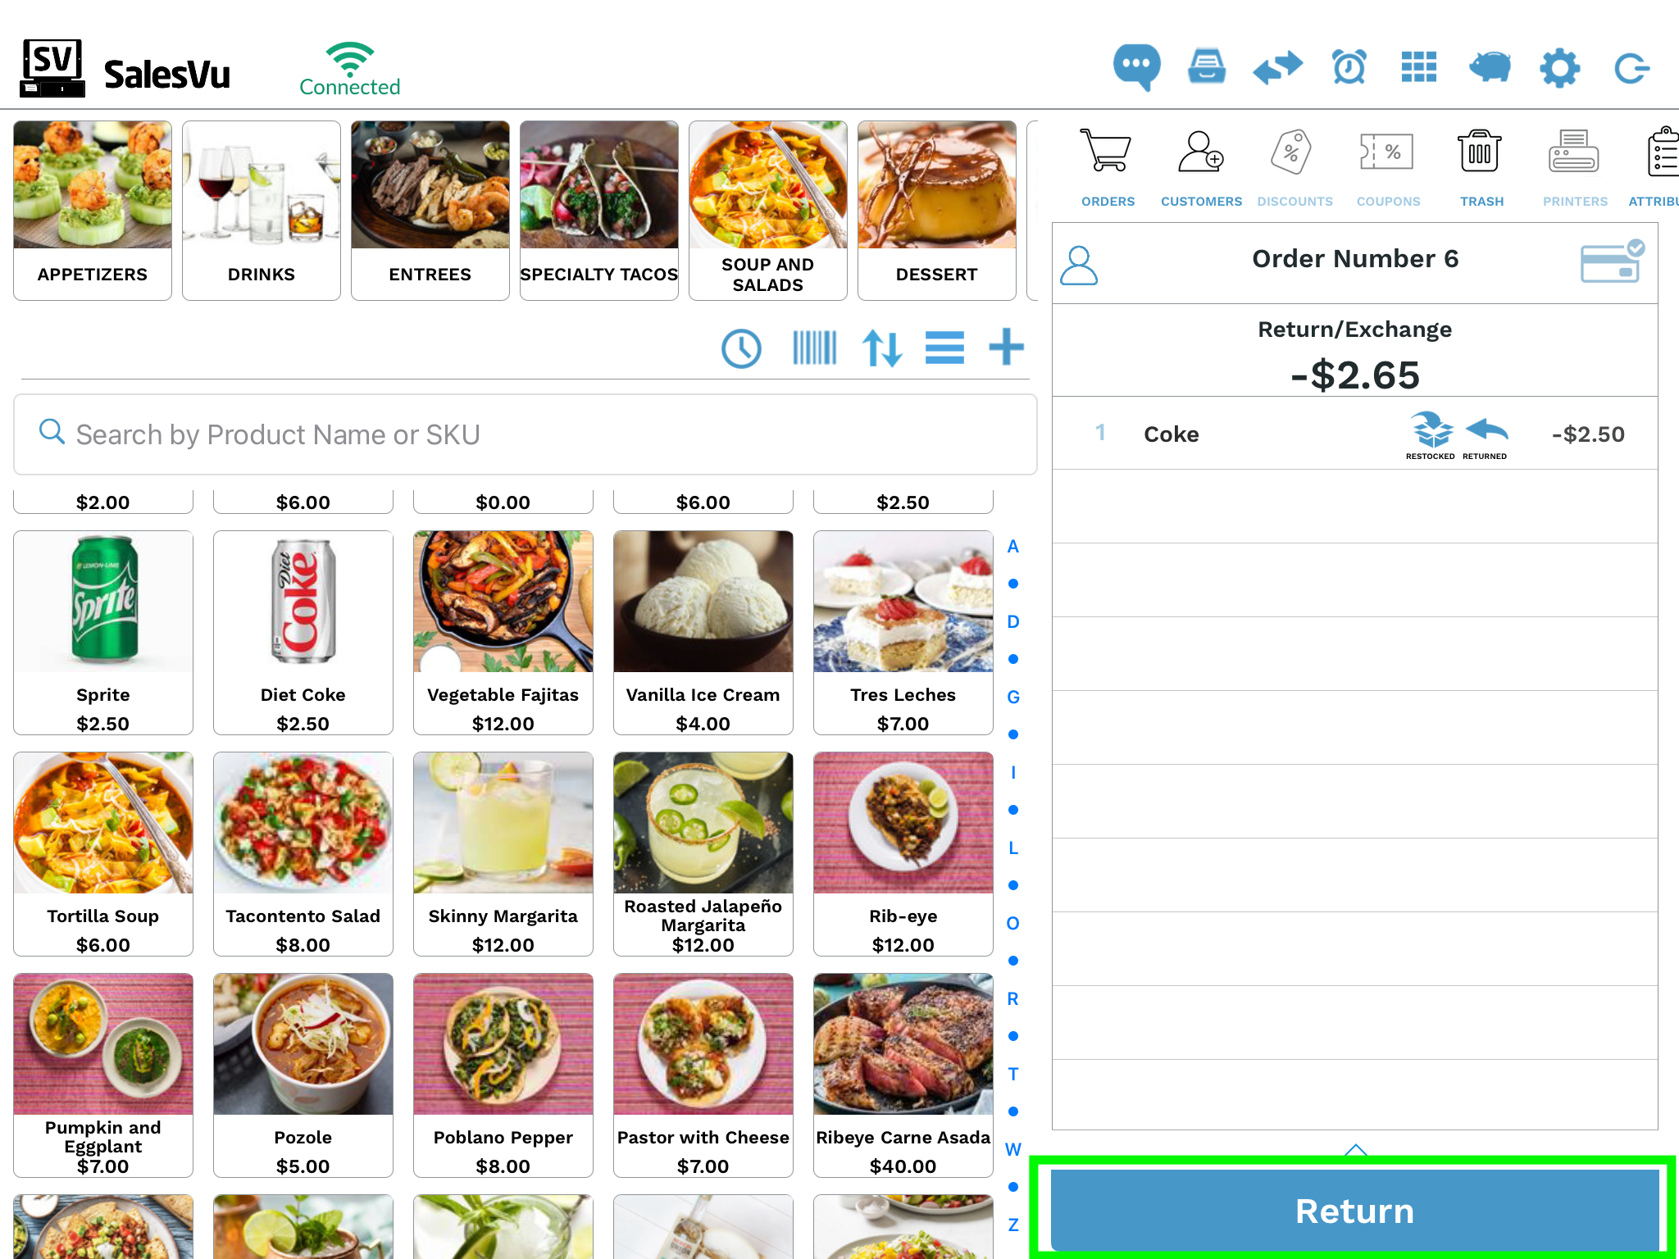Toggle the Restocked icon for Coke

click(x=1431, y=435)
